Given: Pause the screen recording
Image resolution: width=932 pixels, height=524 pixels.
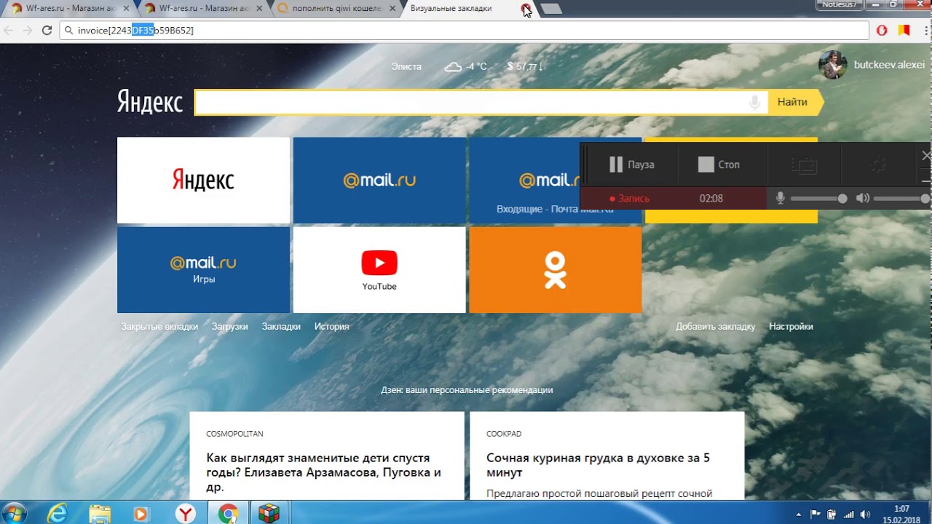Looking at the screenshot, I should [x=631, y=164].
